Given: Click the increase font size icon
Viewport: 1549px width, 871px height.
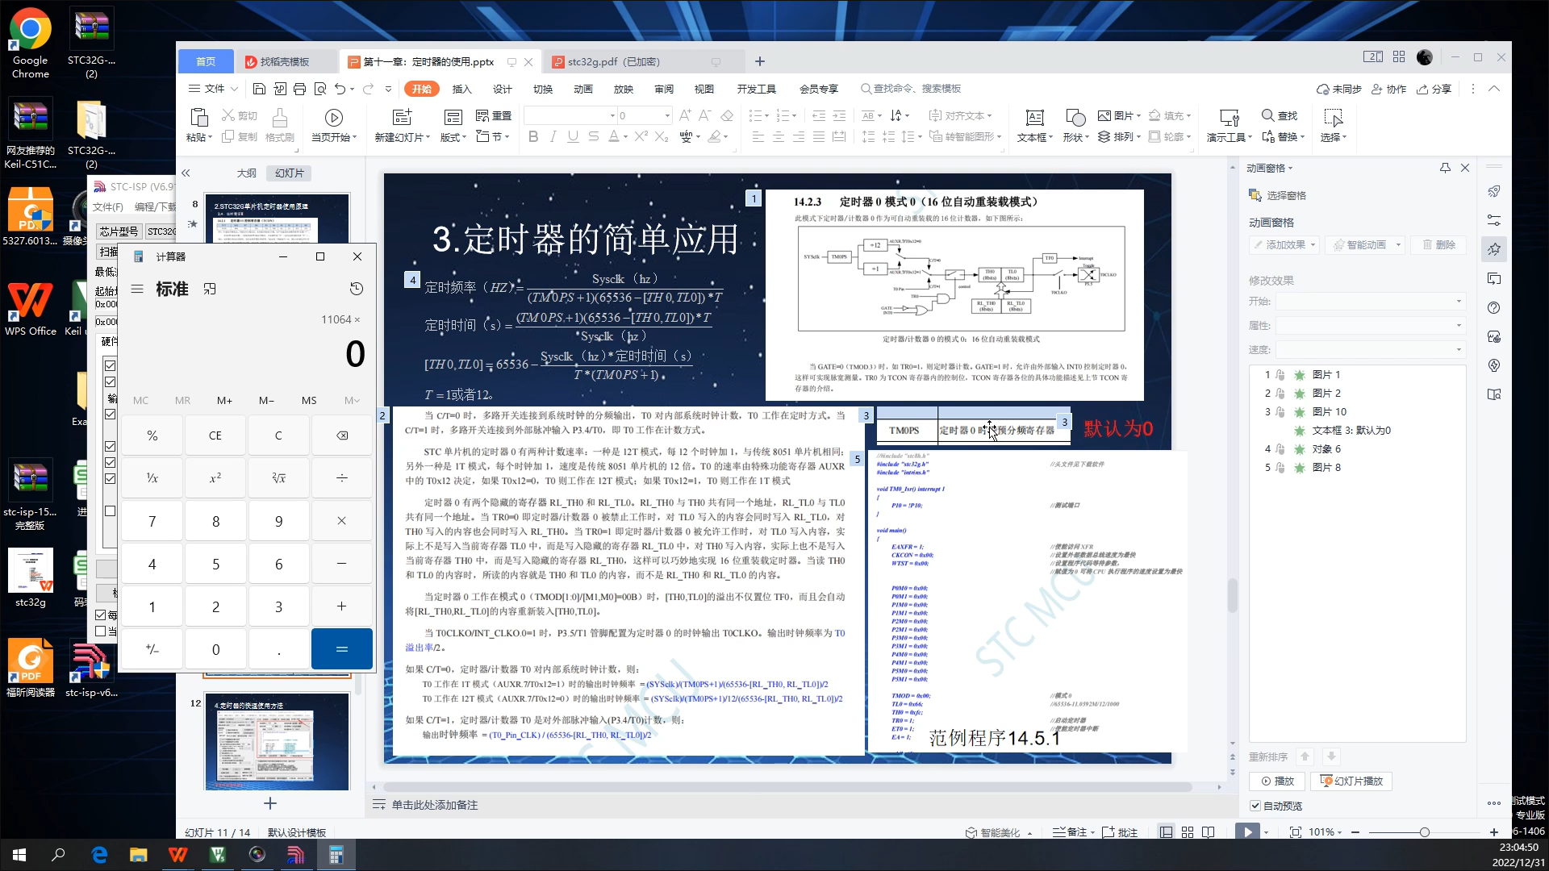Looking at the screenshot, I should [x=685, y=115].
